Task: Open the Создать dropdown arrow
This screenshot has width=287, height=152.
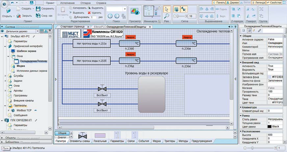Action: tap(33, 9)
